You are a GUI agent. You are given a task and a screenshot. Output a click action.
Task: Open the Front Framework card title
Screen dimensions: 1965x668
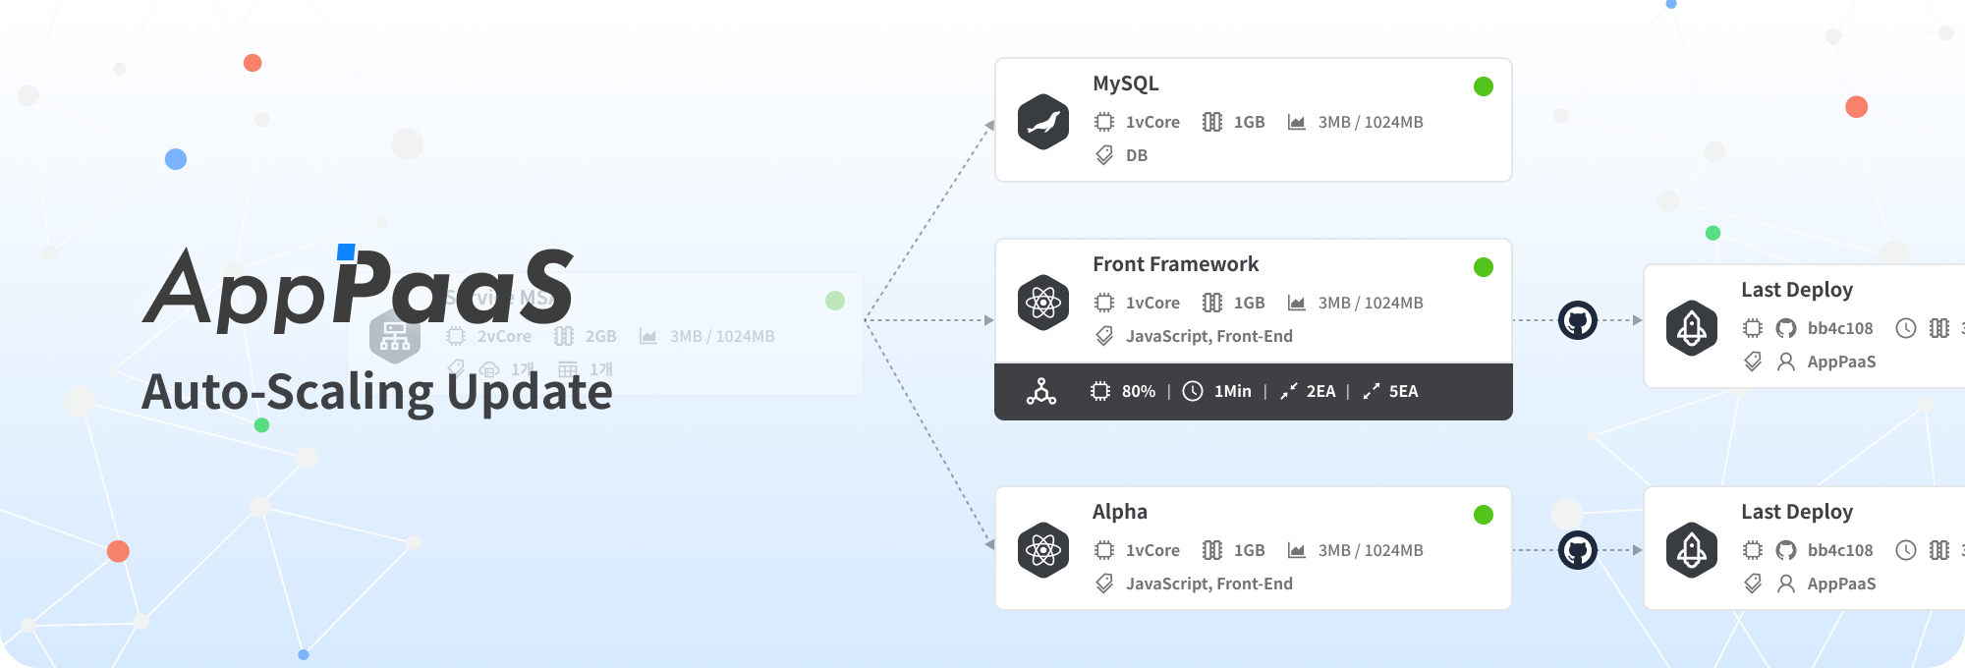click(1175, 264)
